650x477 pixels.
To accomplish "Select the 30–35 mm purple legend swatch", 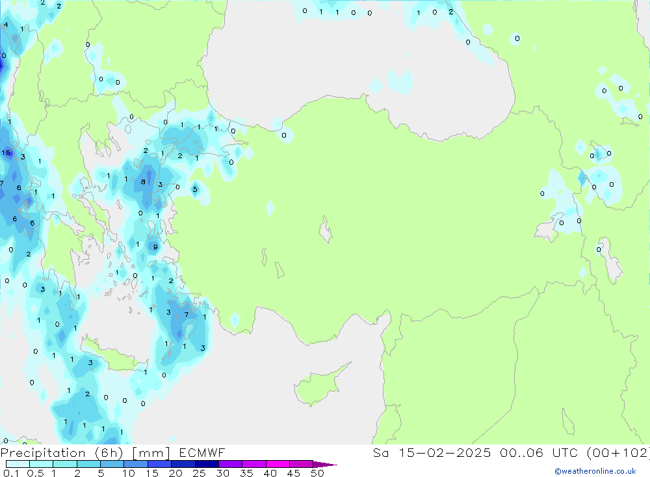I will pyautogui.click(x=231, y=464).
